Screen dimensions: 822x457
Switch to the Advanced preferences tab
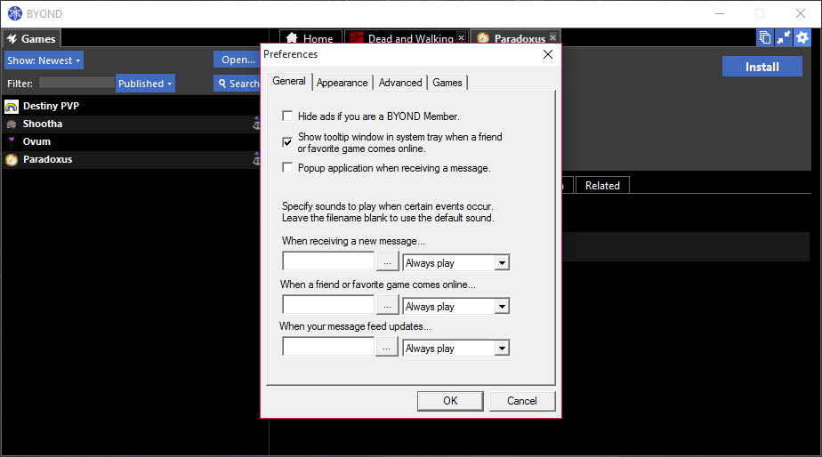pos(400,83)
